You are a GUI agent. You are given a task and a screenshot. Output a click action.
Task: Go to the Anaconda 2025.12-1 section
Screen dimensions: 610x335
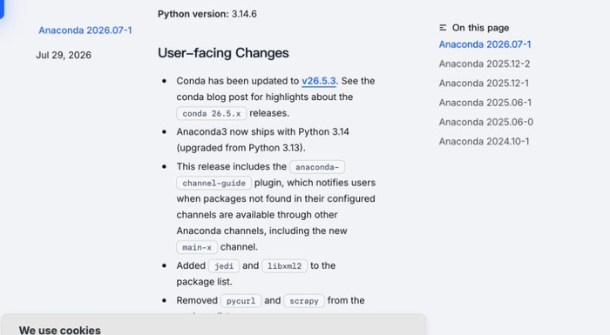click(484, 84)
